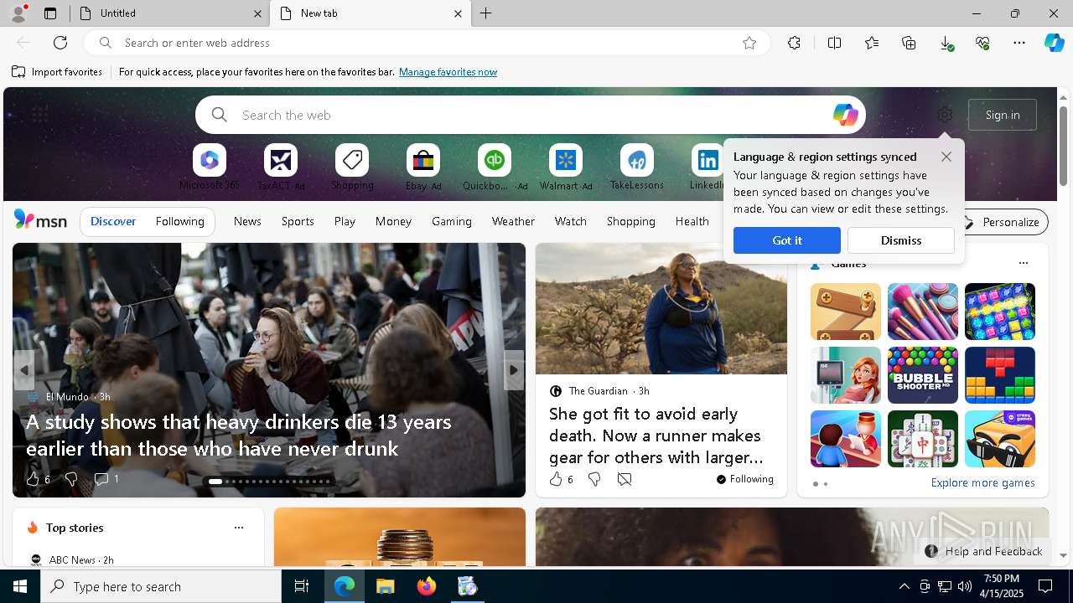Show previous carousel story arrow
This screenshot has height=603, width=1073.
23,370
